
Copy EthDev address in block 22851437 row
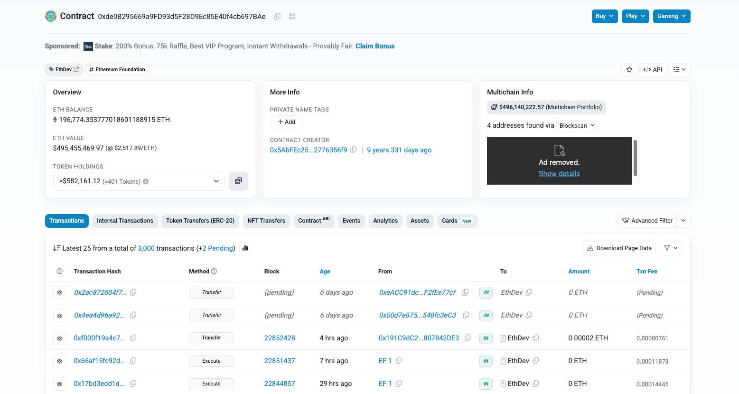536,361
